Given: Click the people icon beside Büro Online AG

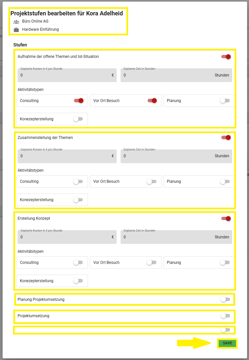Looking at the screenshot, I should pos(16,22).
